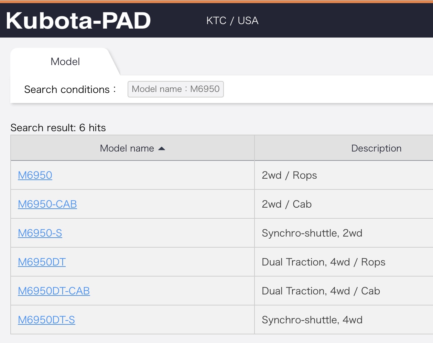Click the Search result: 6 hits text
Image resolution: width=433 pixels, height=343 pixels.
click(58, 128)
